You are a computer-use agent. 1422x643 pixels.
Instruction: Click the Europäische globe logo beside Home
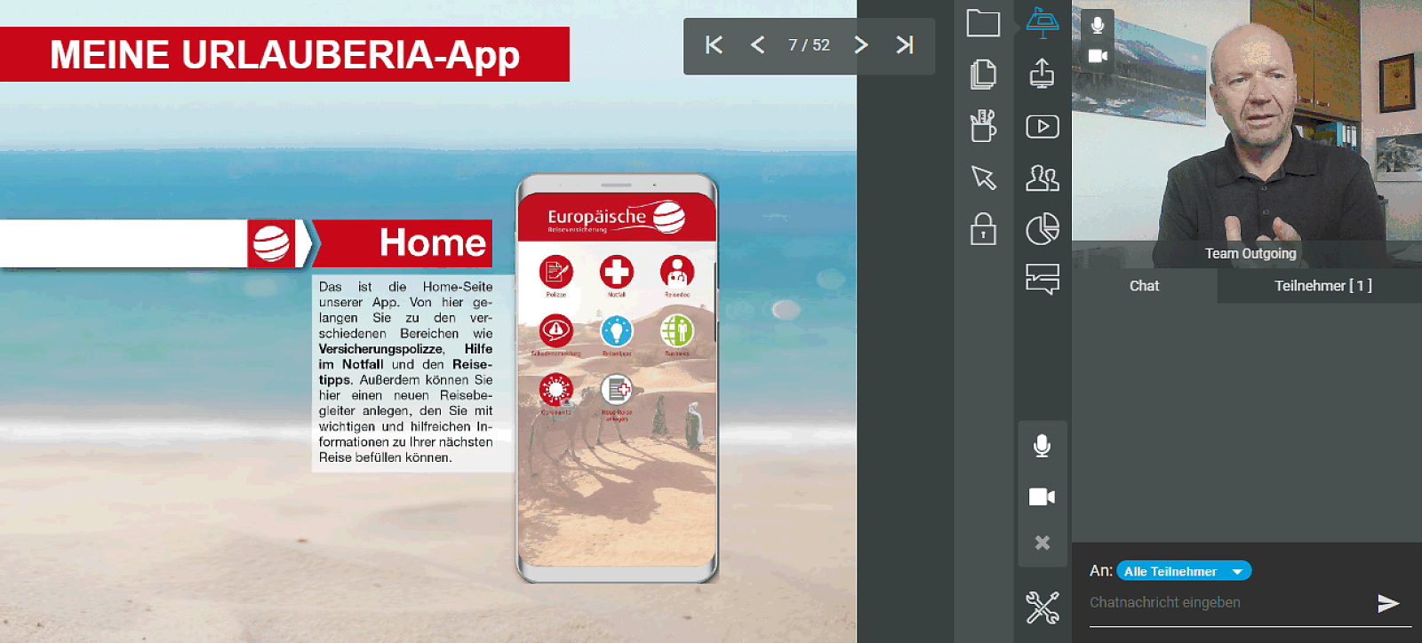tap(271, 243)
